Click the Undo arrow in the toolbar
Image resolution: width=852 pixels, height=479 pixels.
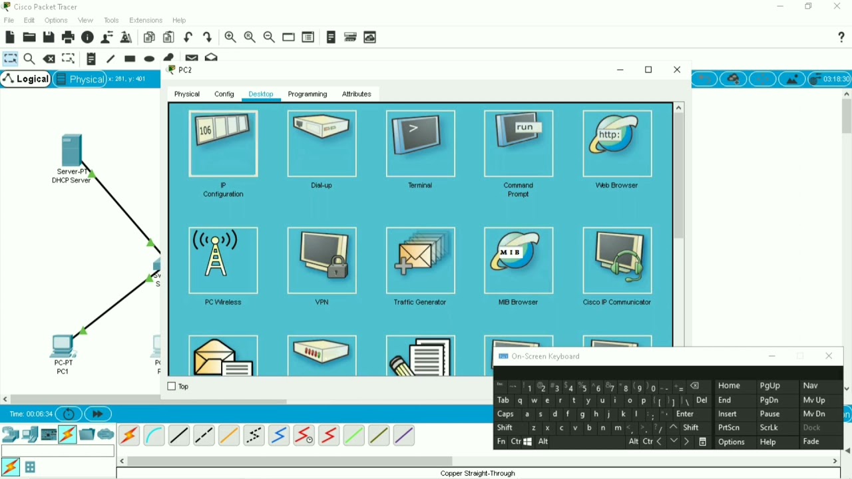(x=188, y=37)
